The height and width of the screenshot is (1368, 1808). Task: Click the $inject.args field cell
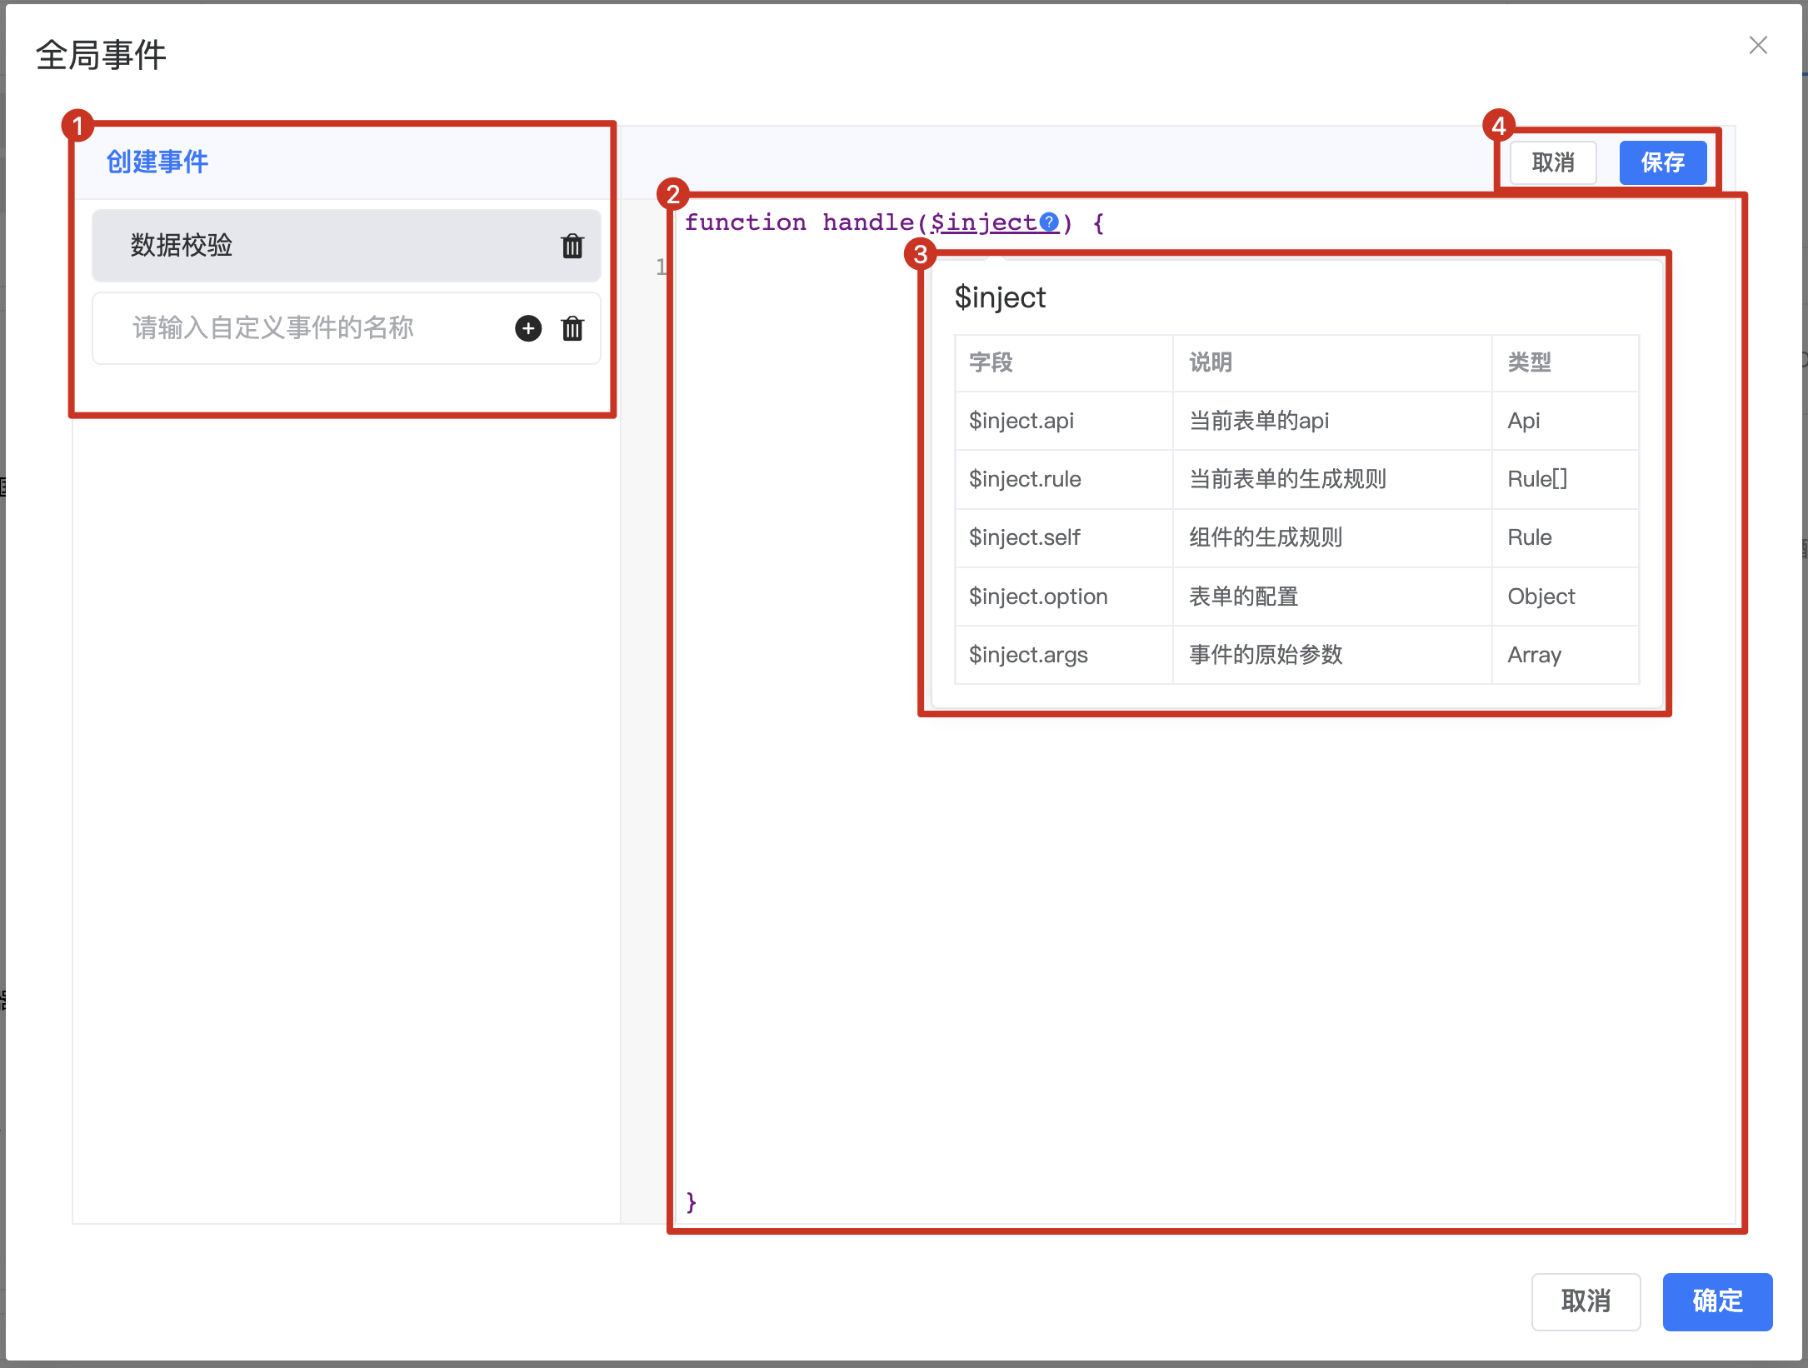(1028, 655)
